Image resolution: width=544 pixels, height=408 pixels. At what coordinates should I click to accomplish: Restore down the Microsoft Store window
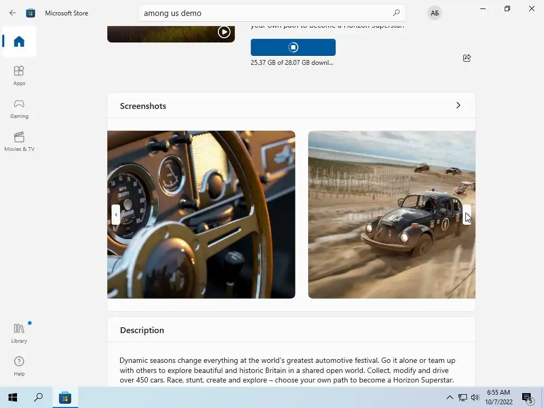507,8
